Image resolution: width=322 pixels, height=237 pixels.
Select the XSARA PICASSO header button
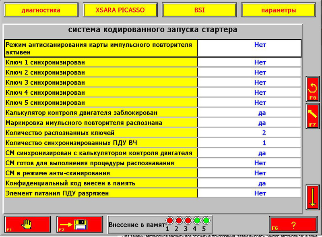coord(120,10)
